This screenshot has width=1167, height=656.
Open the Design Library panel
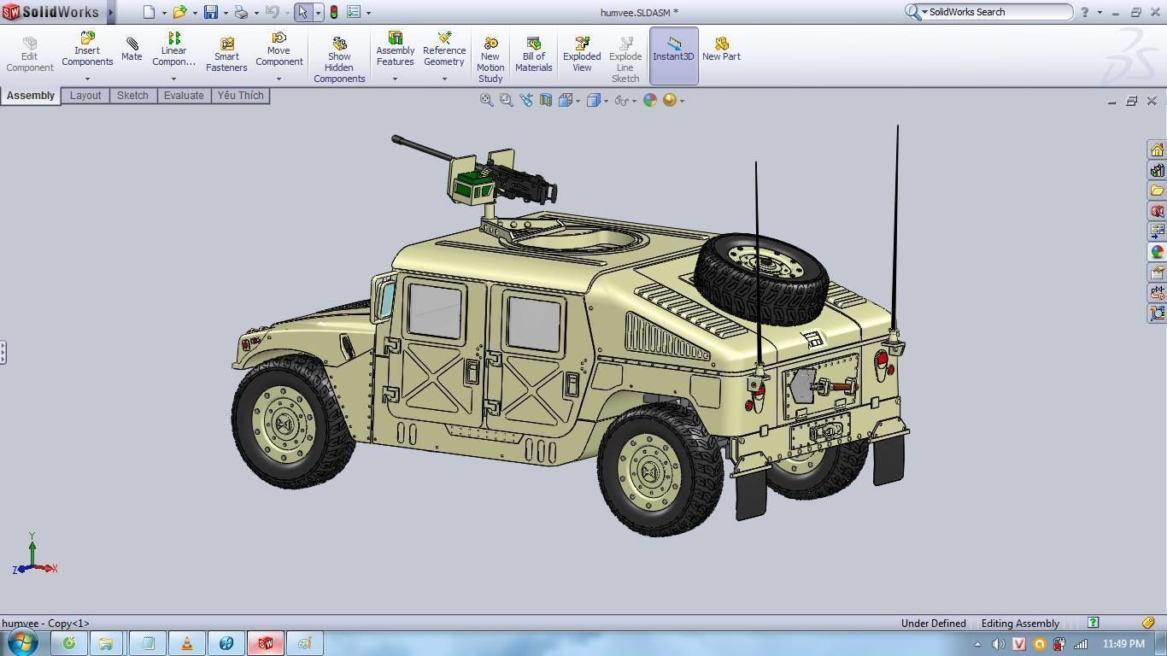[1157, 170]
